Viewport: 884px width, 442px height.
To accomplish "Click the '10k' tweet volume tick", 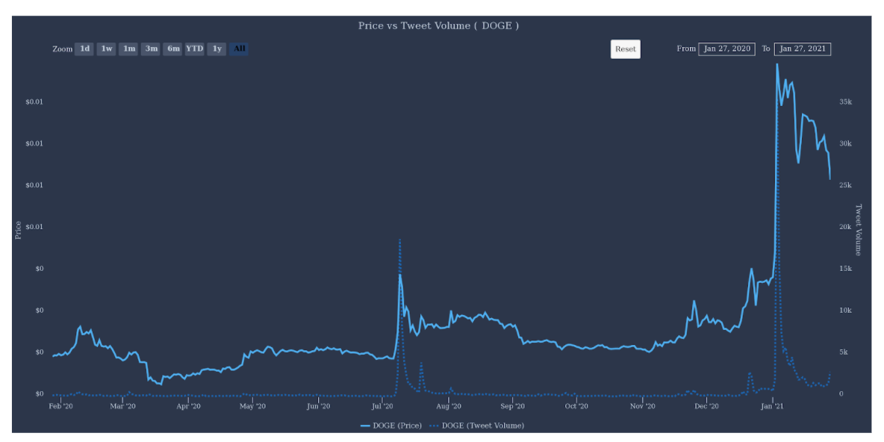I will [x=845, y=311].
